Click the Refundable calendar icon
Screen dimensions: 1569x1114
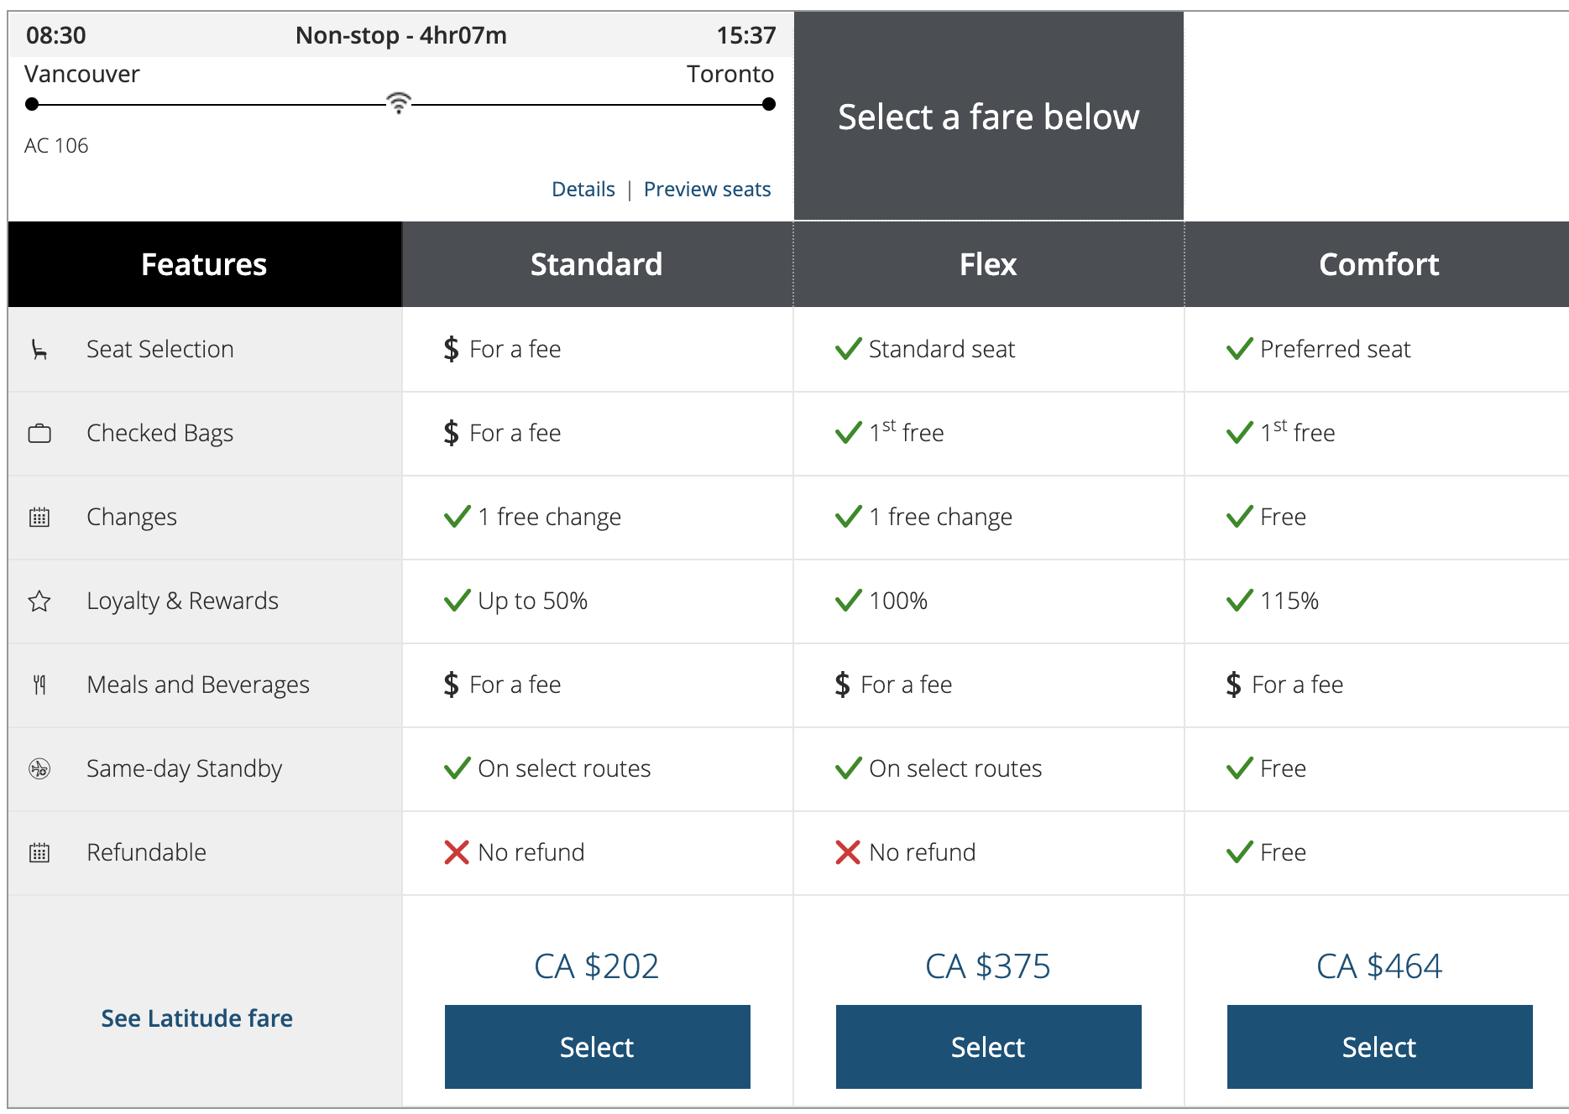pyautogui.click(x=39, y=853)
